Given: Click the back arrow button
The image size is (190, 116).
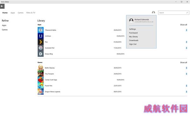Looking at the screenshot, I should [x=2, y=6].
